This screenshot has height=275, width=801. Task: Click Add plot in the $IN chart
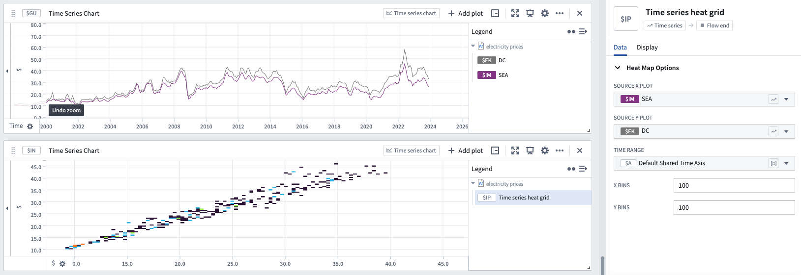coord(465,150)
